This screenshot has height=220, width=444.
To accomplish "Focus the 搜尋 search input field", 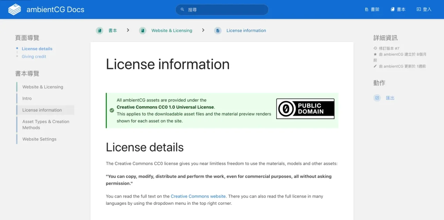I will click(222, 10).
